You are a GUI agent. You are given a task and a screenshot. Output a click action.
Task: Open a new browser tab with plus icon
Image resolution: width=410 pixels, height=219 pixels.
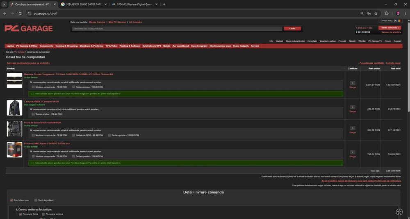point(164,4)
